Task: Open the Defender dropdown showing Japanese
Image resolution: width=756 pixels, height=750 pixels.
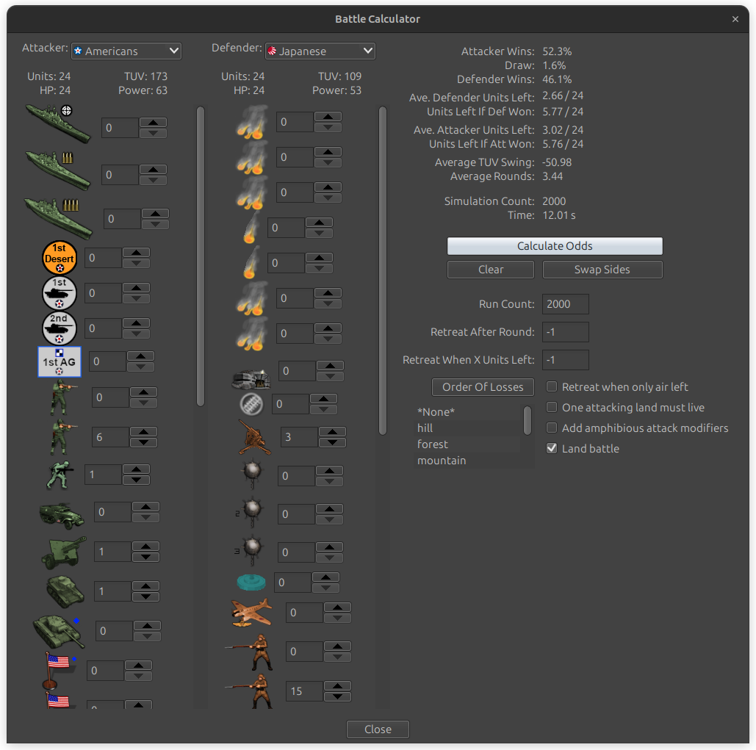Action: point(320,51)
